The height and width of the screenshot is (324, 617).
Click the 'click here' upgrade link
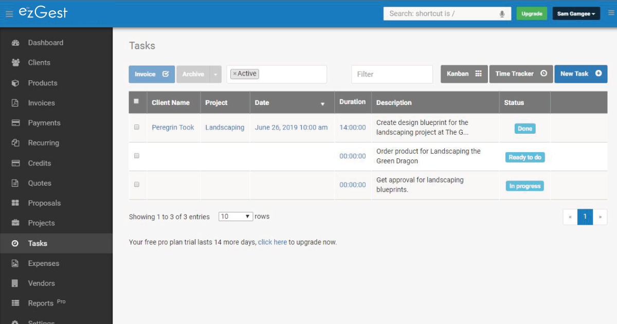point(273,242)
